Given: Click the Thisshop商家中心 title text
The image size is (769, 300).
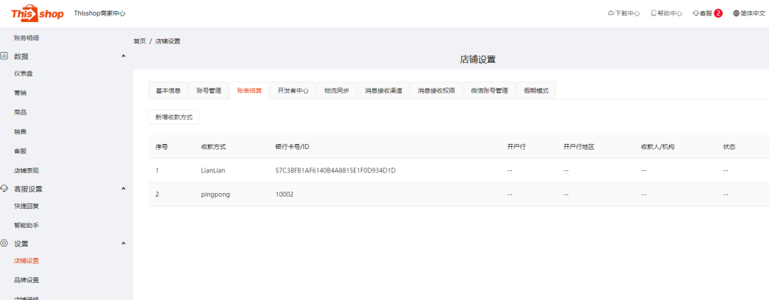Looking at the screenshot, I should point(100,14).
